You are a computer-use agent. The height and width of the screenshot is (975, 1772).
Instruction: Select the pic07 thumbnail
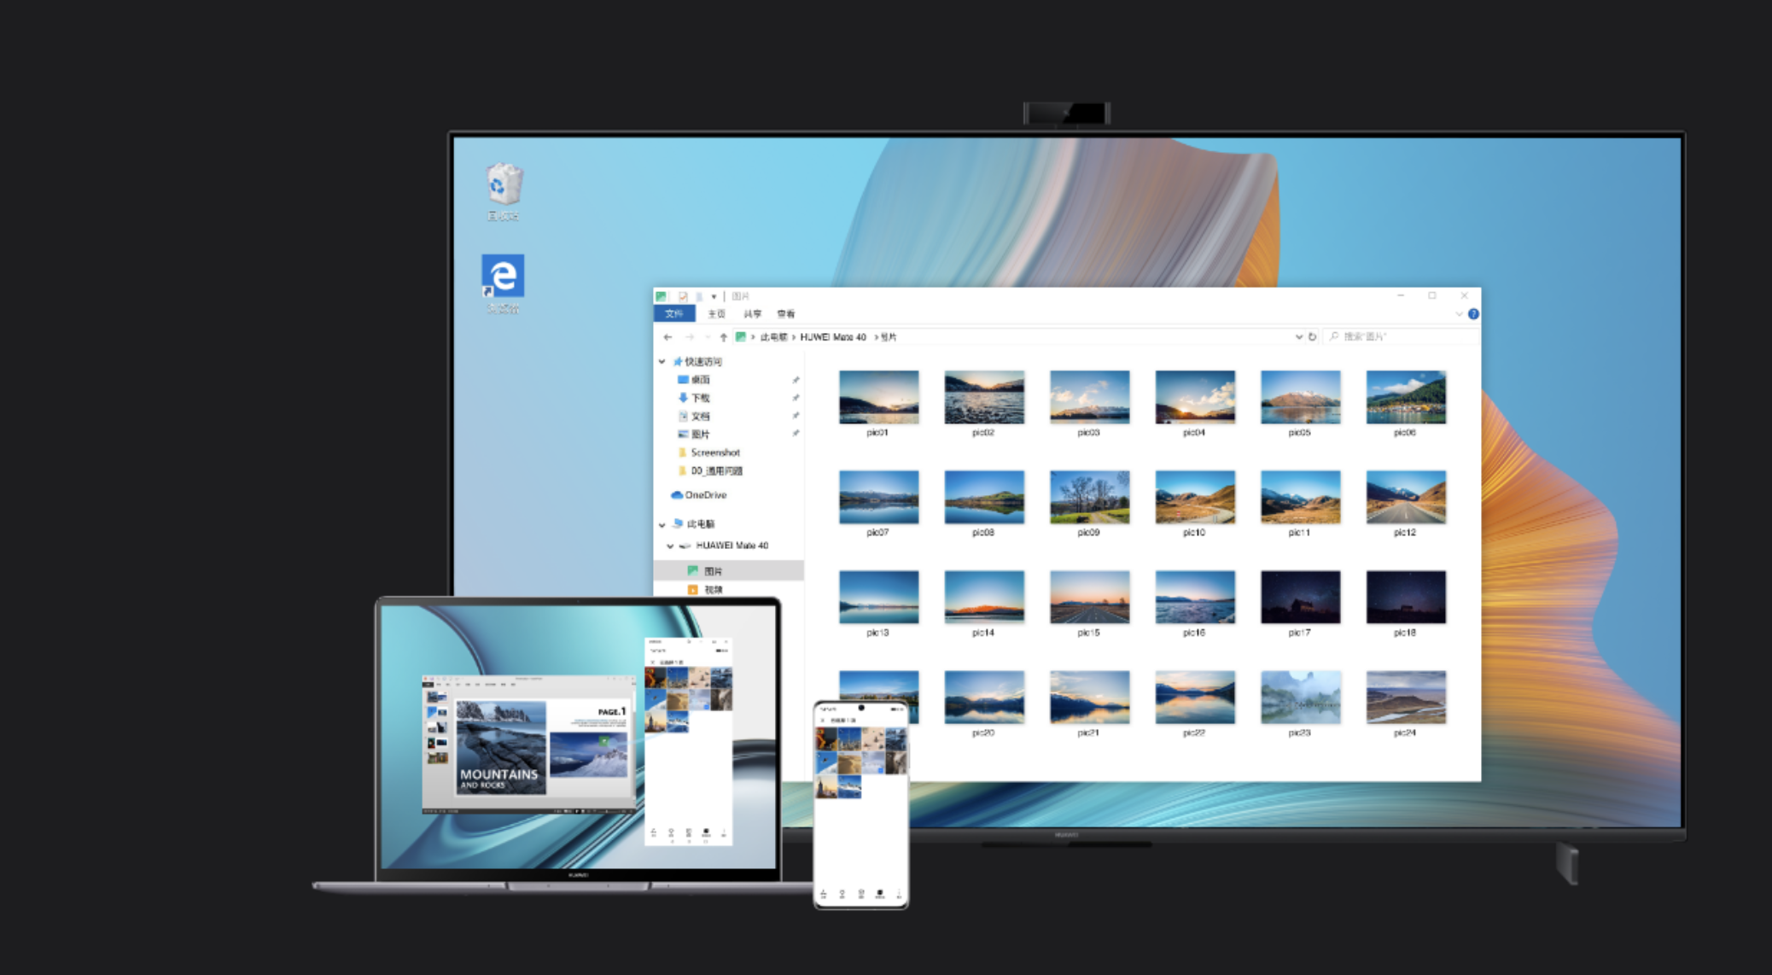(x=878, y=497)
